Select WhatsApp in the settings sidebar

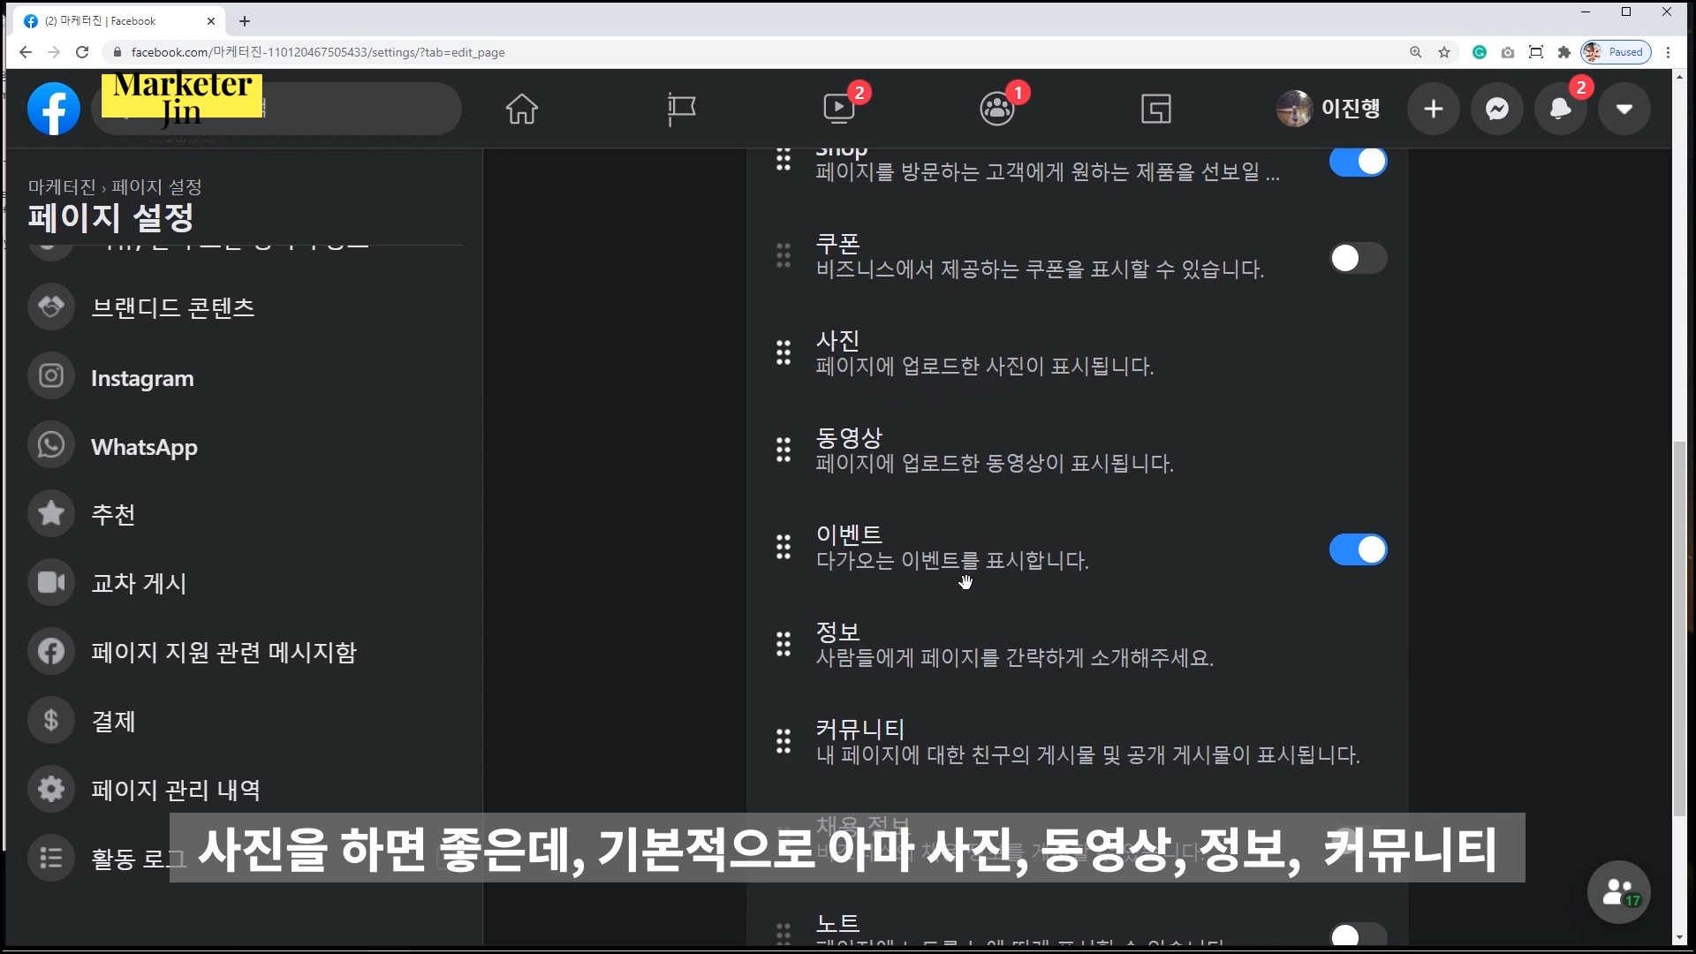144,447
